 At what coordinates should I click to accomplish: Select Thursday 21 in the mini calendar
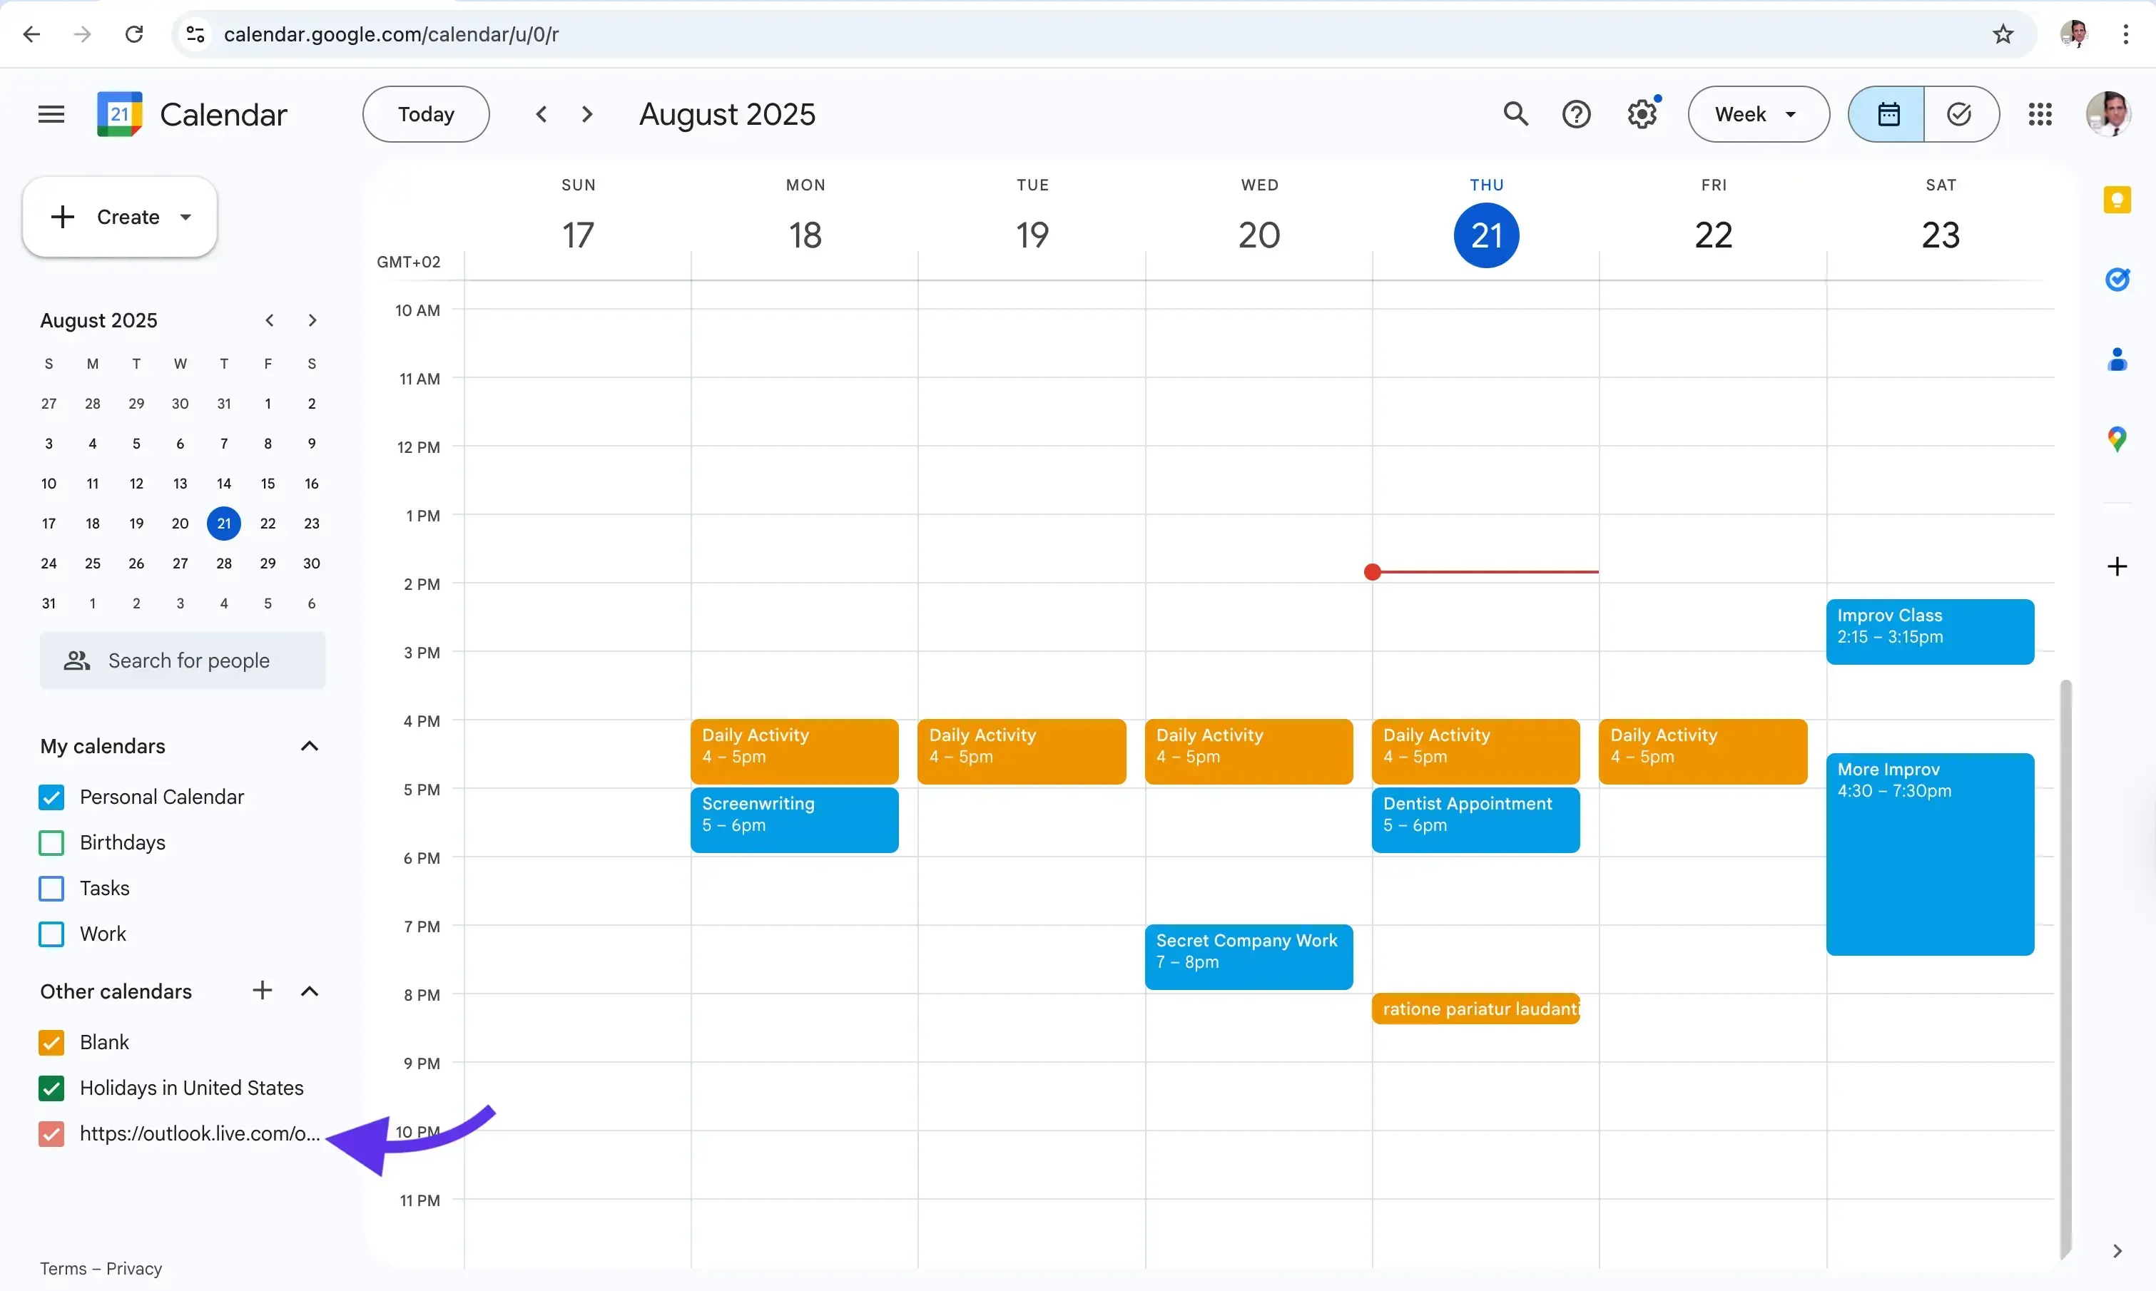223,523
